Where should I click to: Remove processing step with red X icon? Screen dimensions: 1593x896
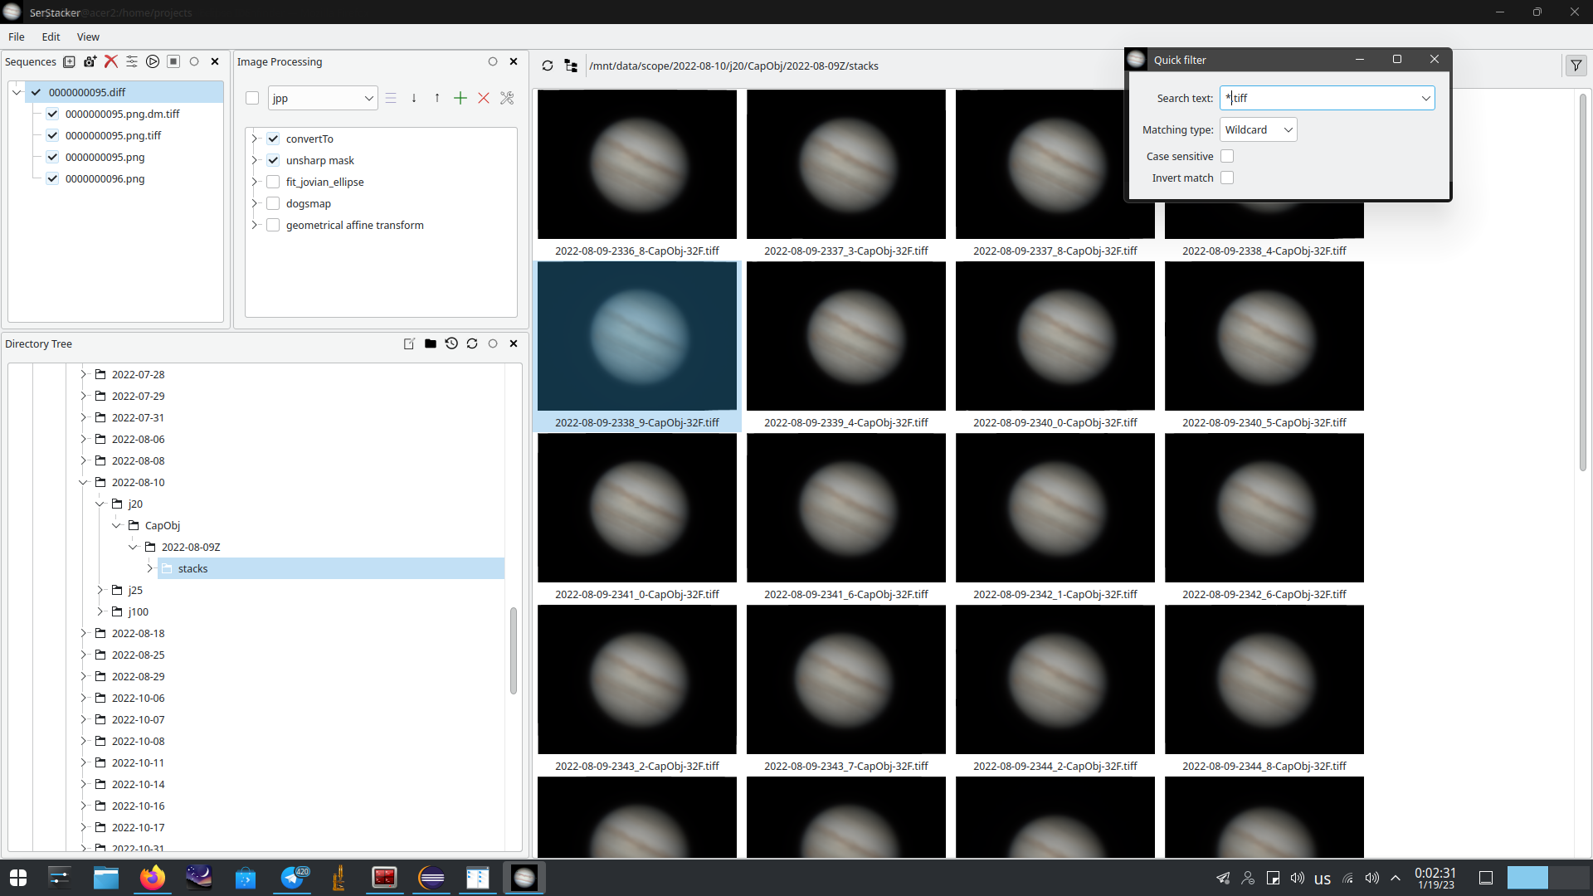[484, 98]
